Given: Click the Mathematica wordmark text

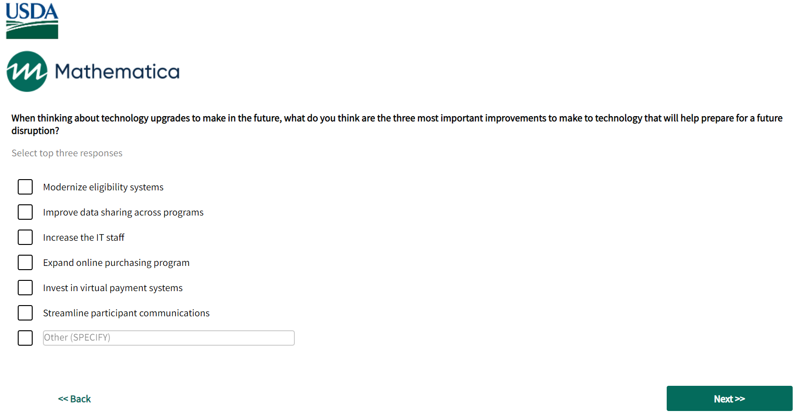Looking at the screenshot, I should click(117, 72).
